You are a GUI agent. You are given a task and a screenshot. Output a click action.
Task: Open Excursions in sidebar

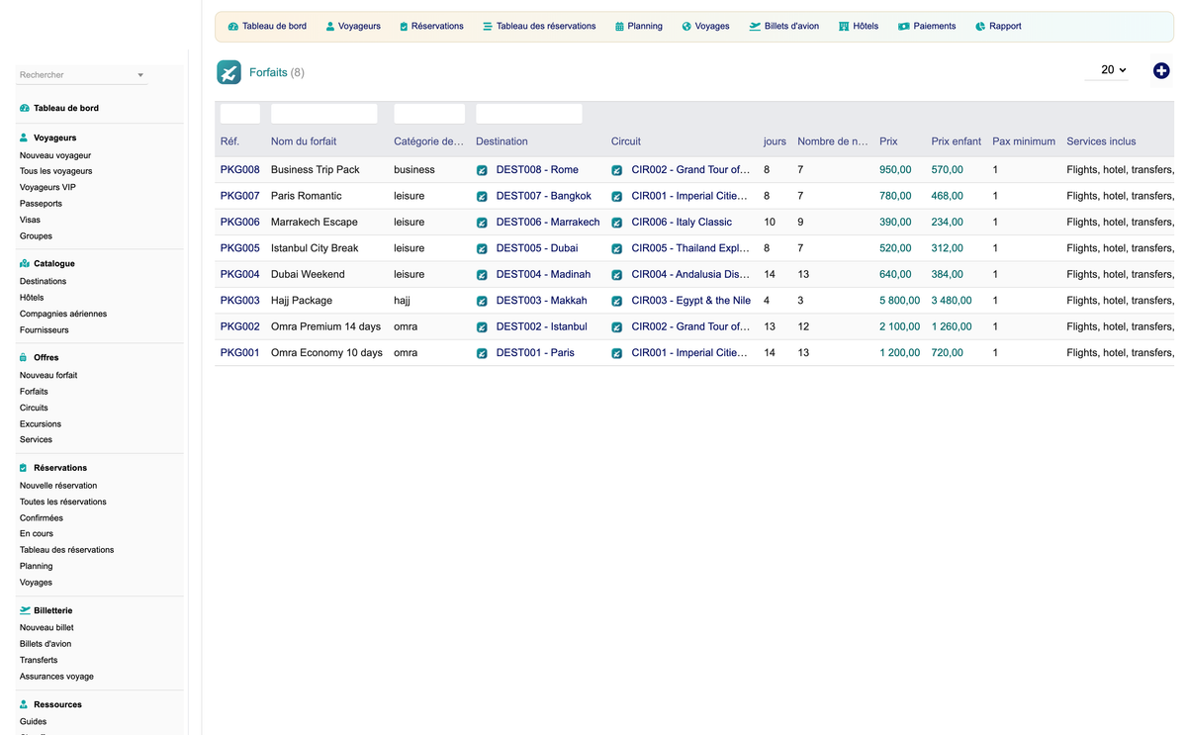(x=41, y=423)
